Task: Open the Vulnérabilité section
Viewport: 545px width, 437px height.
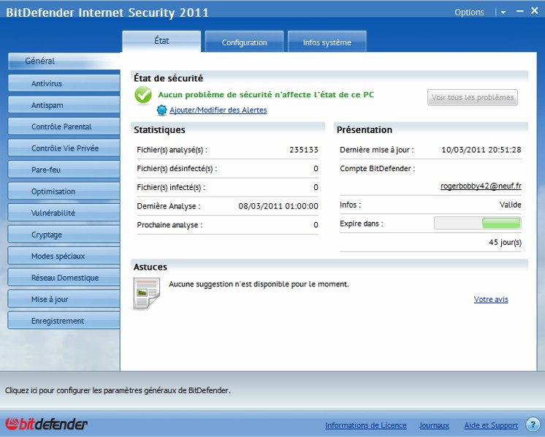Action: tap(64, 213)
